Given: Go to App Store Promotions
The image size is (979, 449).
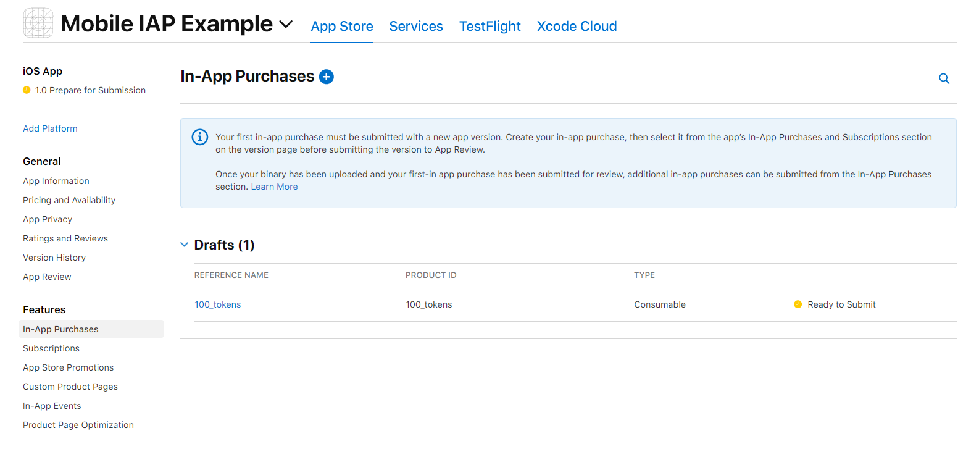Looking at the screenshot, I should tap(69, 367).
